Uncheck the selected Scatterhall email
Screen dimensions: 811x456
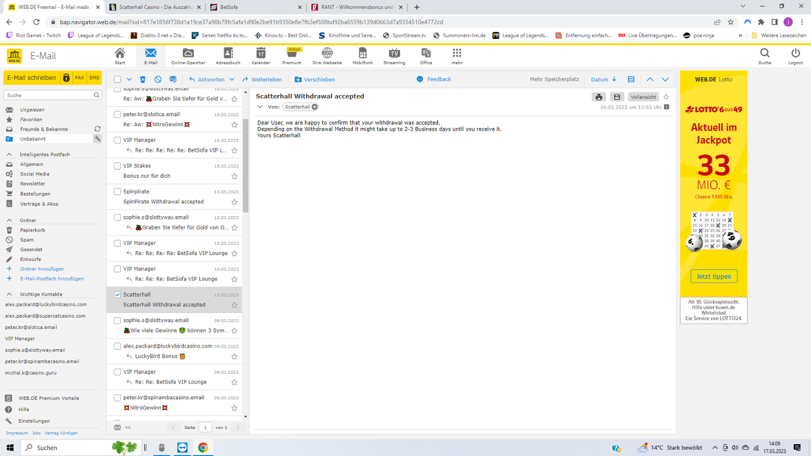[117, 294]
